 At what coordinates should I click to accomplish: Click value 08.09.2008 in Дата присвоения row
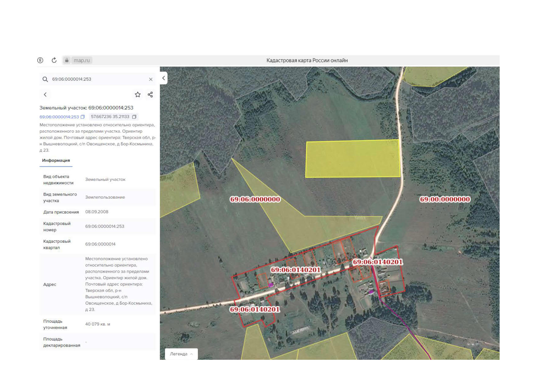[x=97, y=212]
